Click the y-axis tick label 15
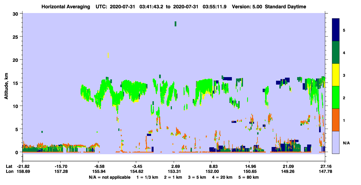This screenshot has height=185, width=361. (x=16, y=83)
